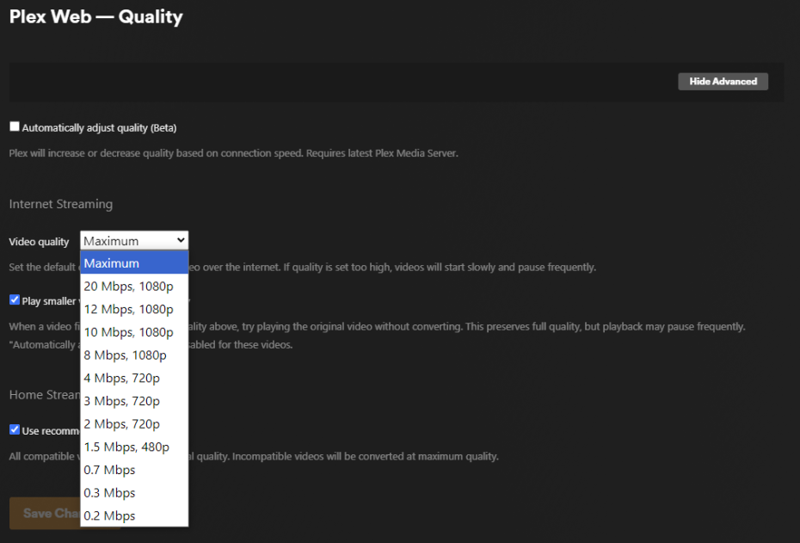
Task: Set quality to 8 Mbps, 1080p
Action: tap(133, 355)
